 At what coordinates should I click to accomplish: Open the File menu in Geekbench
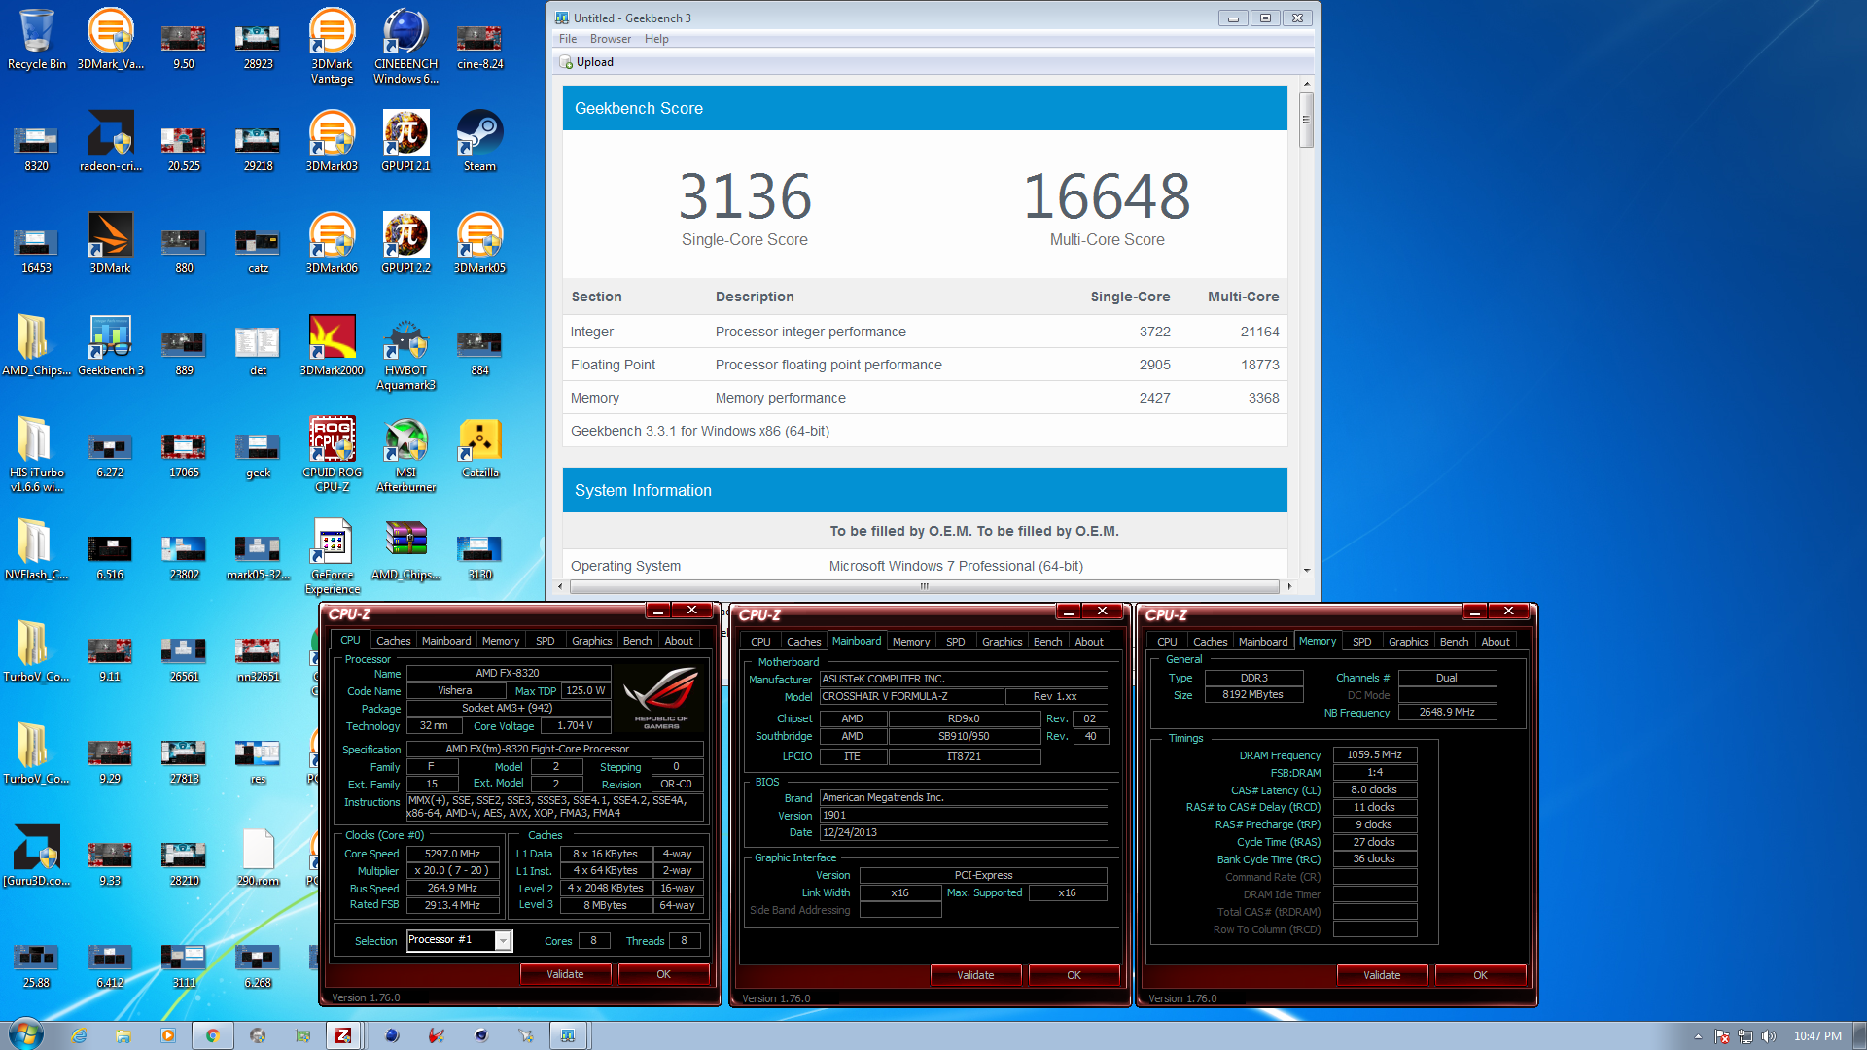pyautogui.click(x=568, y=39)
